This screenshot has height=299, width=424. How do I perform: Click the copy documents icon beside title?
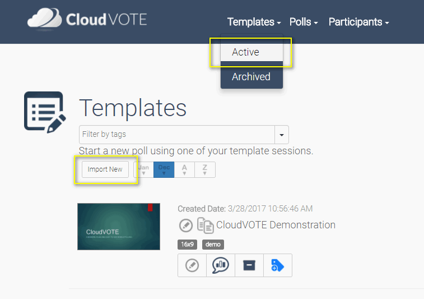click(x=205, y=226)
